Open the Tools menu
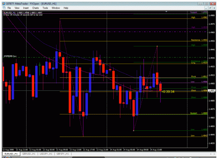The height and width of the screenshot is (158, 218). click(x=45, y=8)
